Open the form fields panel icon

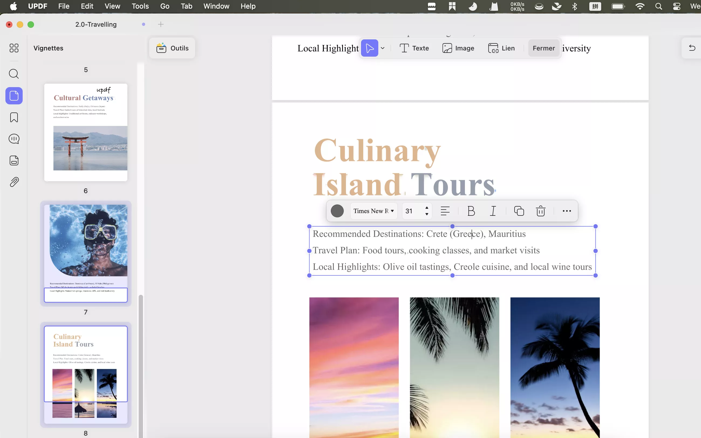[14, 160]
